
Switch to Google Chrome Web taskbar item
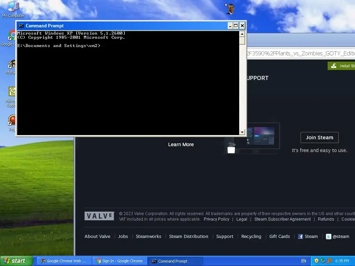pyautogui.click(x=64, y=261)
